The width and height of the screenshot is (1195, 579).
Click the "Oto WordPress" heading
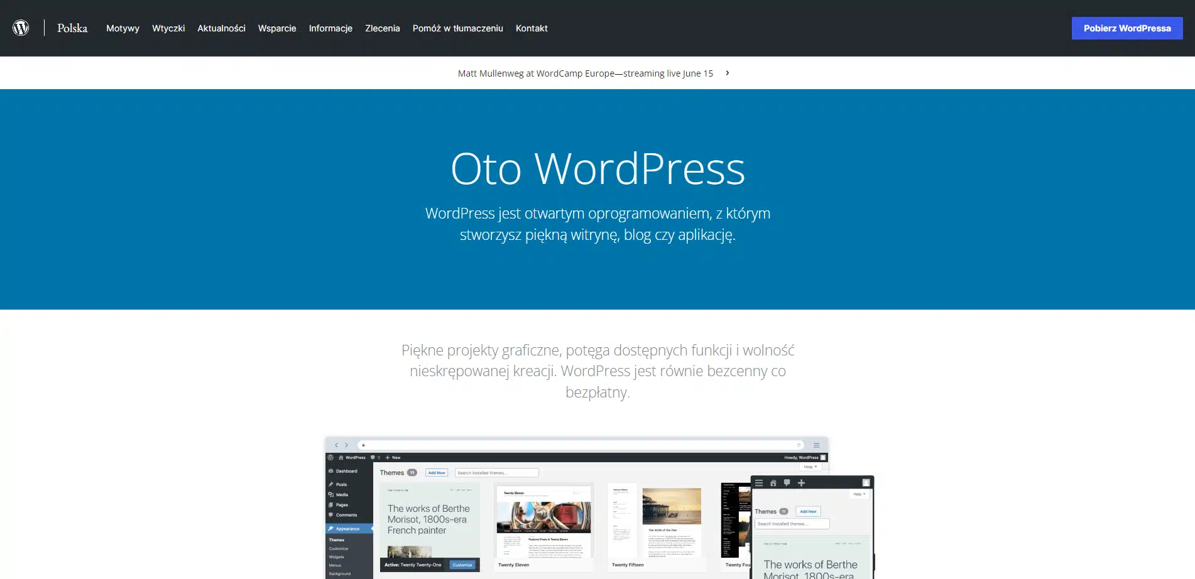[x=597, y=168]
